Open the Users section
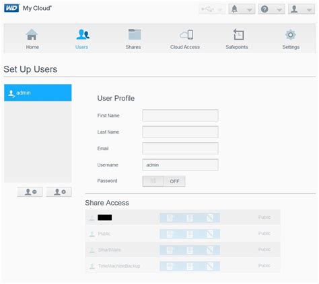Image resolution: width=319 pixels, height=284 pixels. (x=82, y=39)
